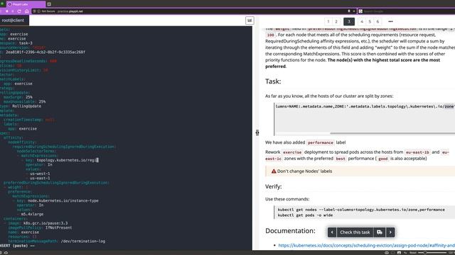Click the bookmark icon in address bar
Screen dimensions: 455x255
[x=349, y=11]
